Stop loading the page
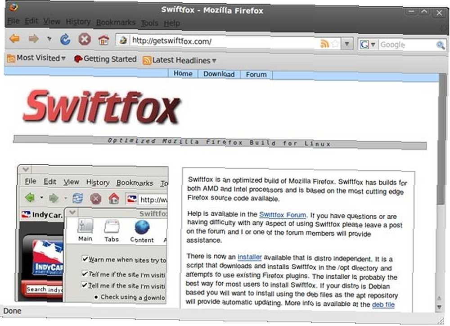This screenshot has height=326, width=450. click(x=85, y=39)
